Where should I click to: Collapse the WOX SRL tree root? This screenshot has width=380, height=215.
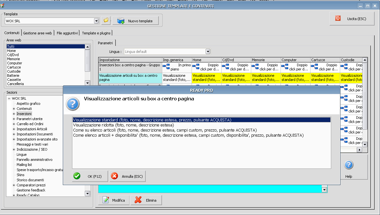[x=9, y=98]
